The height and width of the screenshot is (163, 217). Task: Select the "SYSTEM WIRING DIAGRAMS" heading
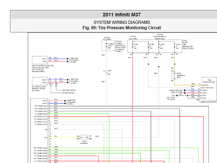(122, 22)
